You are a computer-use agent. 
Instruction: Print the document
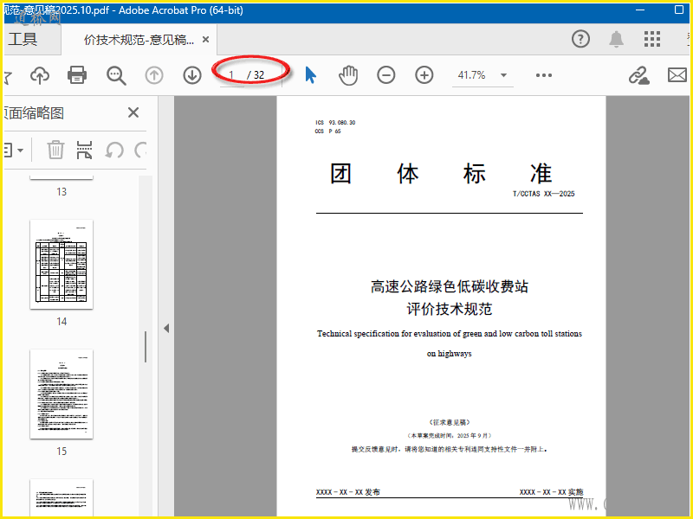pos(77,75)
